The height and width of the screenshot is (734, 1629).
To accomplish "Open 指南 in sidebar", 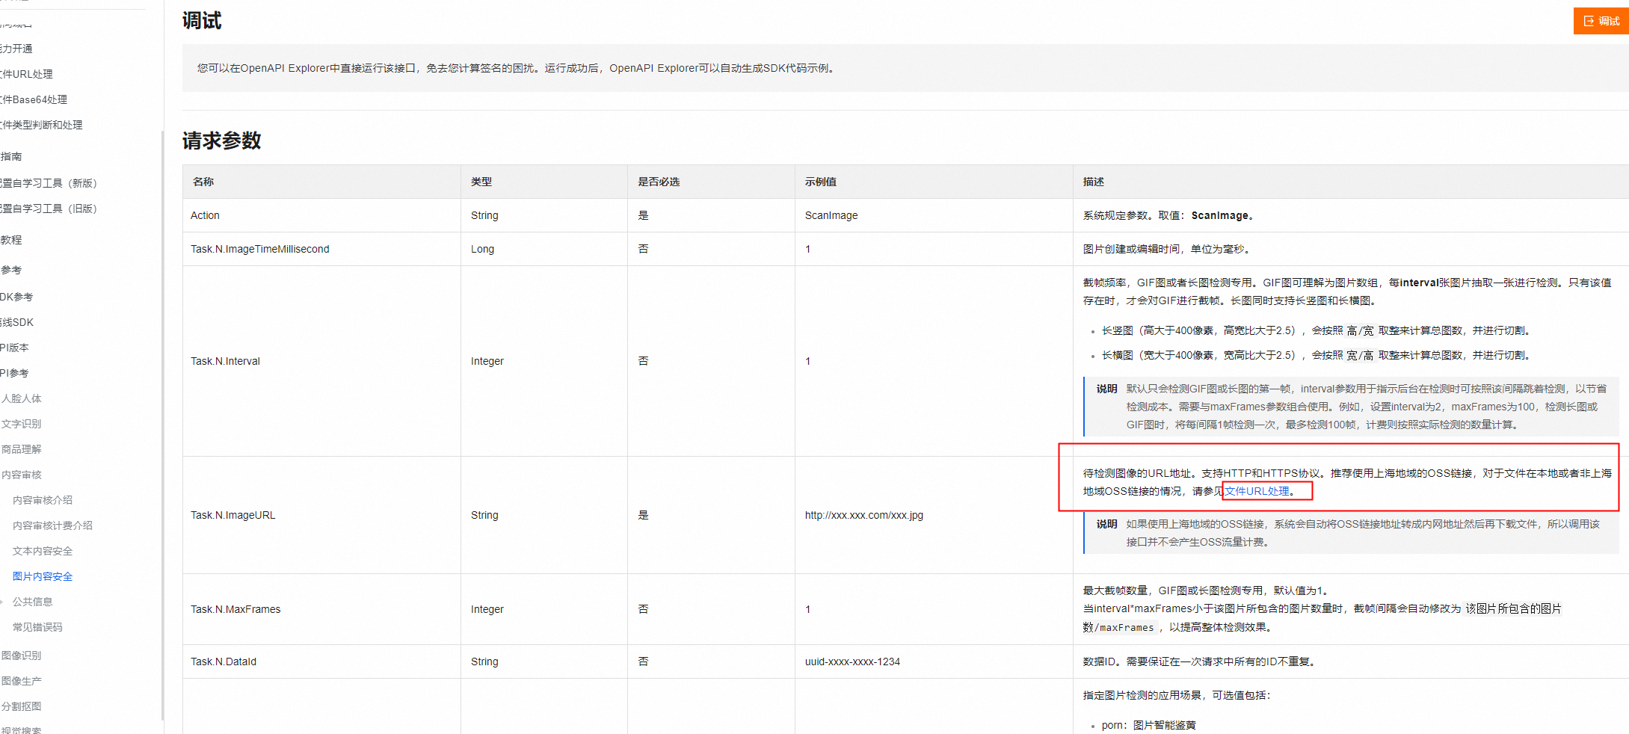I will point(11,156).
